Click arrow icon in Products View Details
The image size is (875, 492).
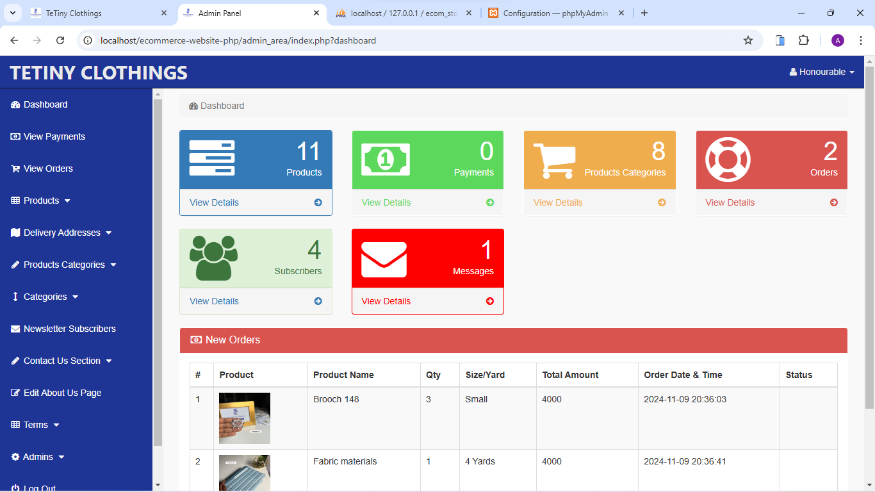point(318,202)
